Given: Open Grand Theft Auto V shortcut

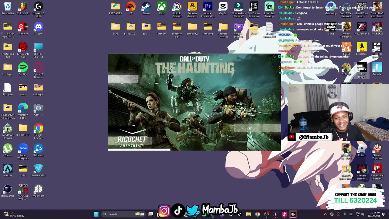Looking at the screenshot, I should 362,10.
